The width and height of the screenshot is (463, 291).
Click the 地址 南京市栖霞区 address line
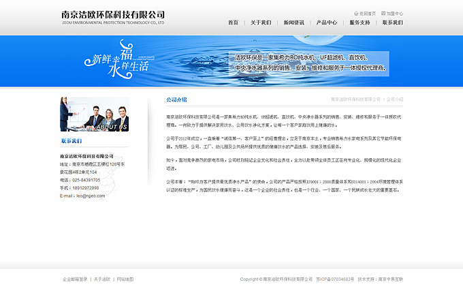[x=92, y=168]
